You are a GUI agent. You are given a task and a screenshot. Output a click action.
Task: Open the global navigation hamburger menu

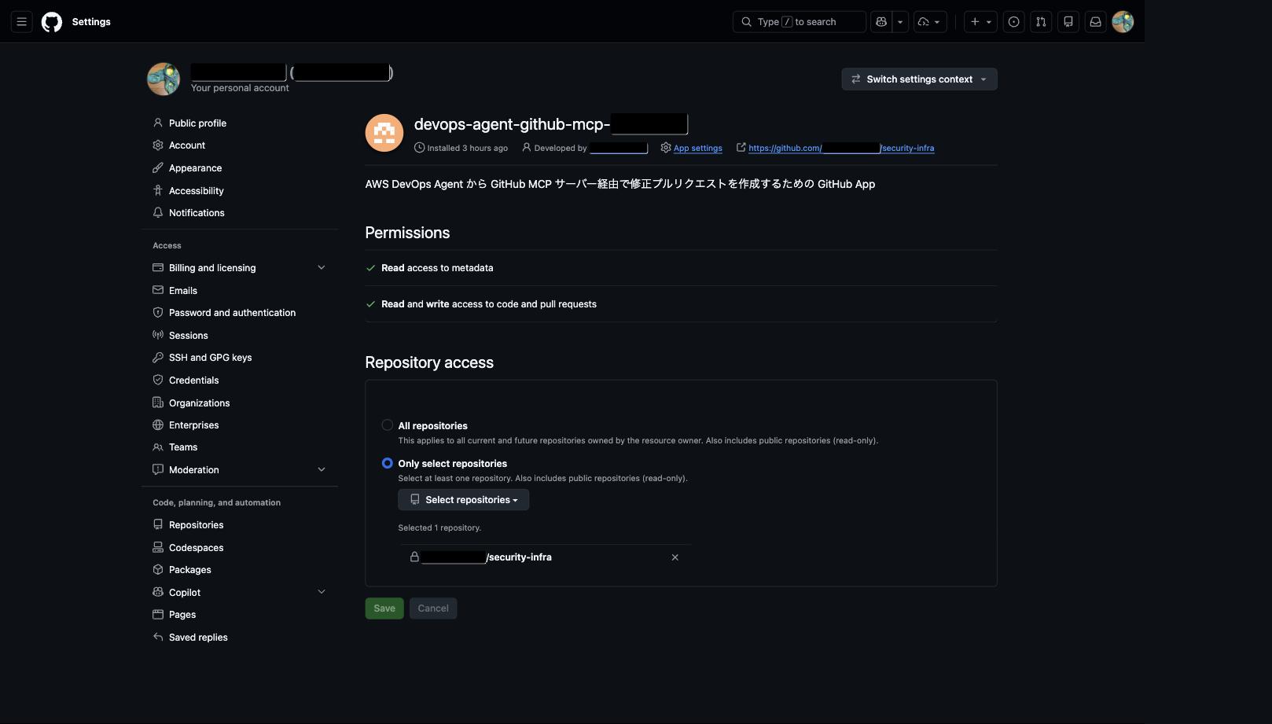point(22,22)
